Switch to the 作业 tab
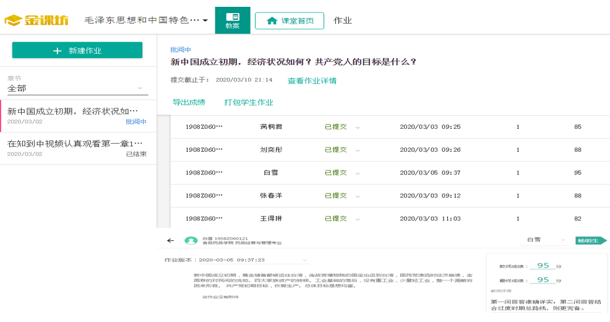Screen dimensions: 610x322 click(x=343, y=20)
